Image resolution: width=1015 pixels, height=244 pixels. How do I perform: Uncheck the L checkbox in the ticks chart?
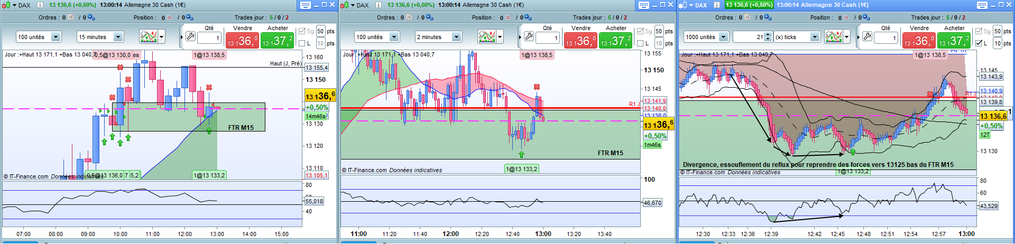[x=979, y=43]
